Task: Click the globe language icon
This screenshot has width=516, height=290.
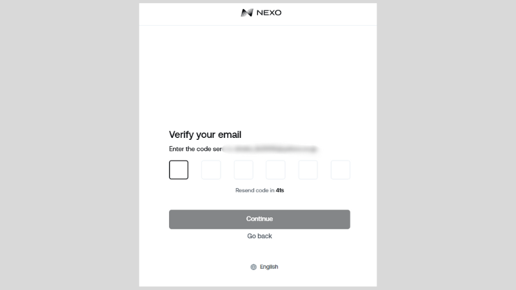Action: [253, 267]
